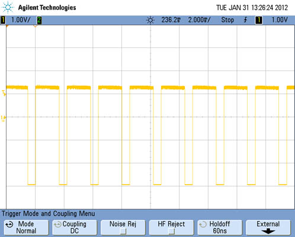This screenshot has width=295, height=237.
Task: Click the trigger level T marker
Action: 4,93
